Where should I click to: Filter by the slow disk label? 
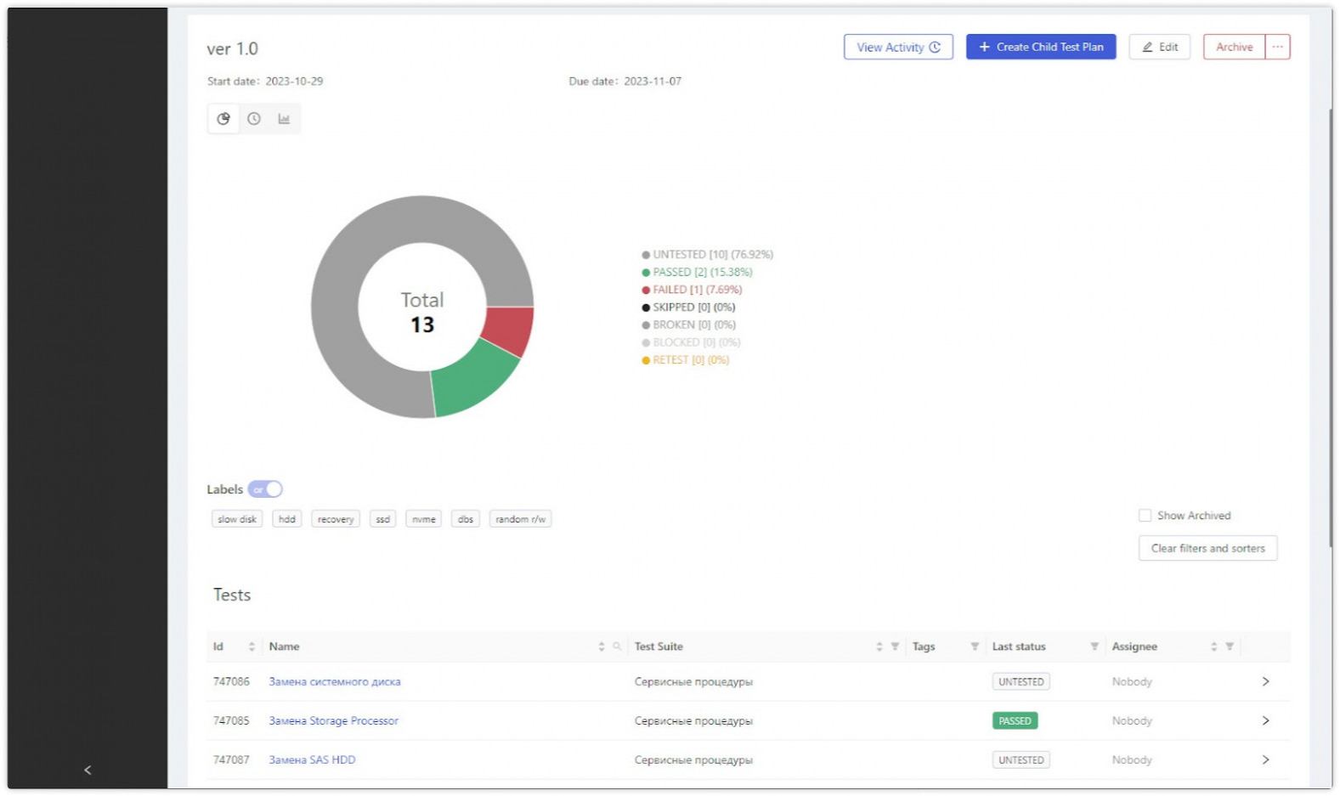pyautogui.click(x=237, y=519)
